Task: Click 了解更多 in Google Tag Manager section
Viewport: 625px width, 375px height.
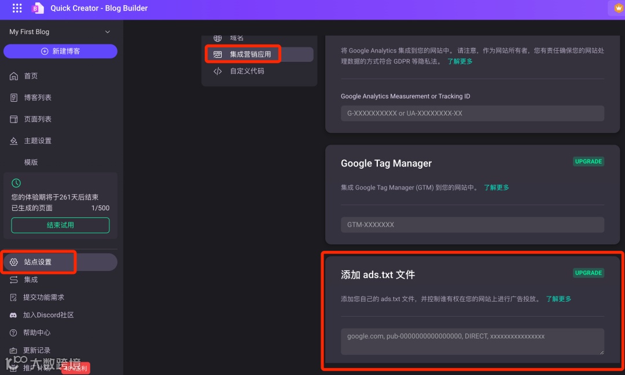Action: point(497,187)
